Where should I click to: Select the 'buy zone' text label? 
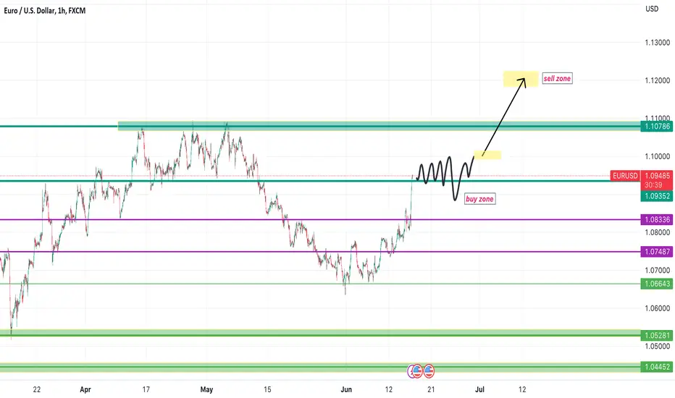[x=479, y=199]
